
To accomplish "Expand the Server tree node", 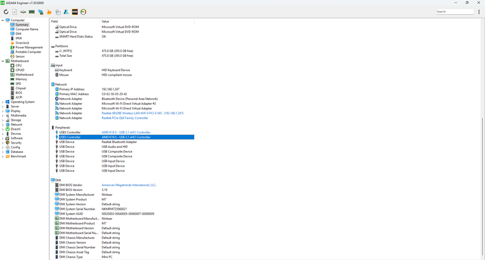I will pyautogui.click(x=3, y=107).
